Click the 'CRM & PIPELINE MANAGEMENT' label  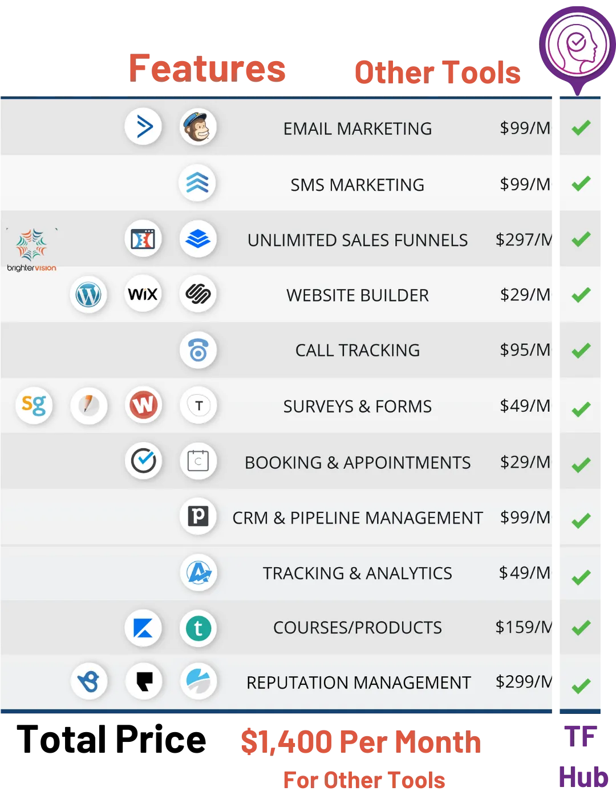pyautogui.click(x=358, y=517)
